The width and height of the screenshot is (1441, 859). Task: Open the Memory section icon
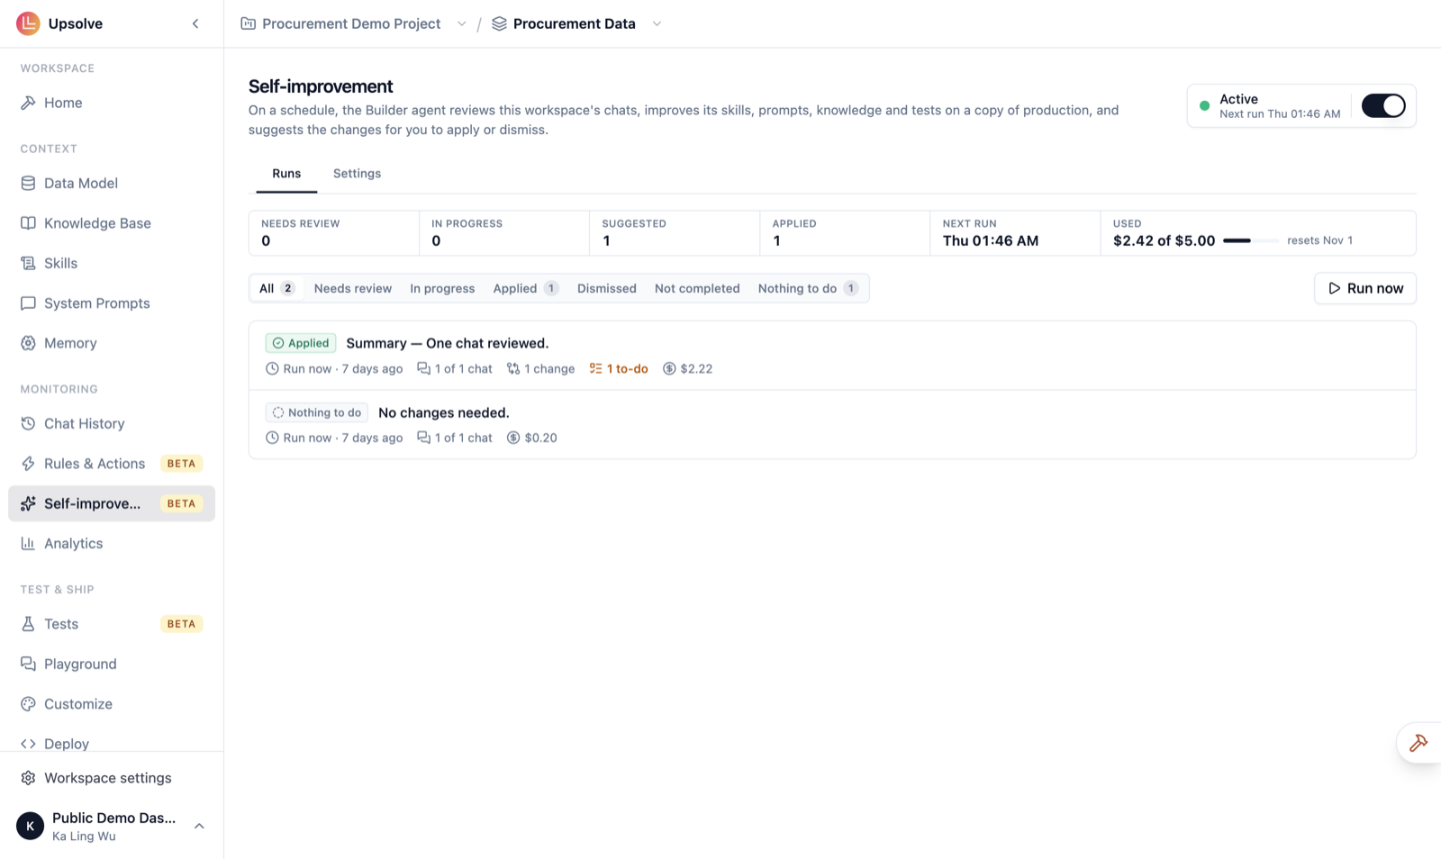coord(28,343)
